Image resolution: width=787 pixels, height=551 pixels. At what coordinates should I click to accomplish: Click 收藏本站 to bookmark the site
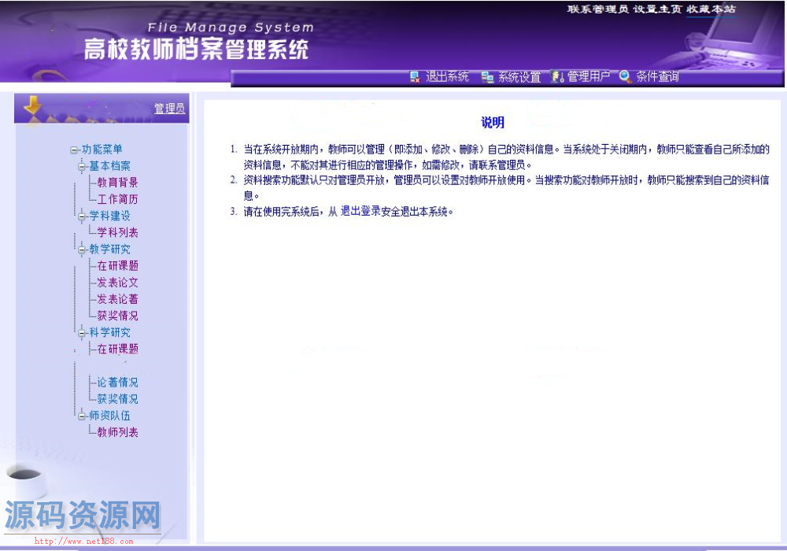[711, 9]
